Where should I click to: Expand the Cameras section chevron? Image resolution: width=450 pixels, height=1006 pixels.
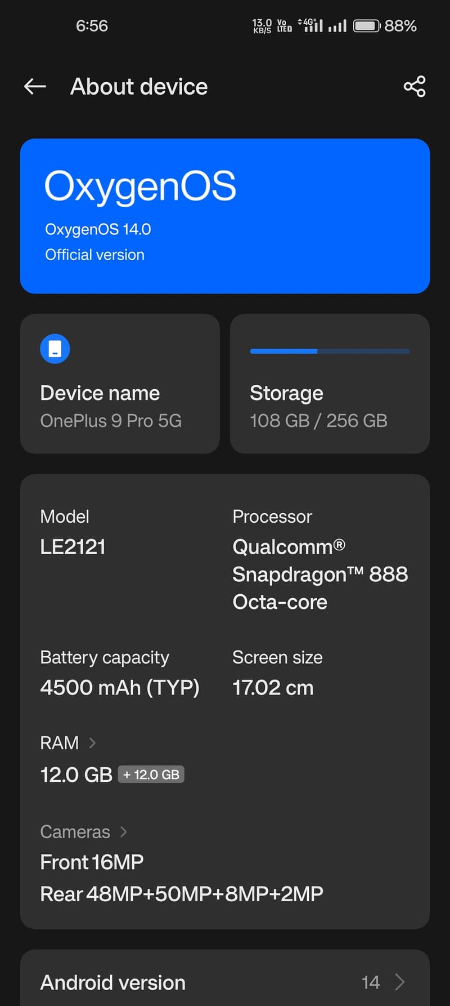pyautogui.click(x=123, y=831)
